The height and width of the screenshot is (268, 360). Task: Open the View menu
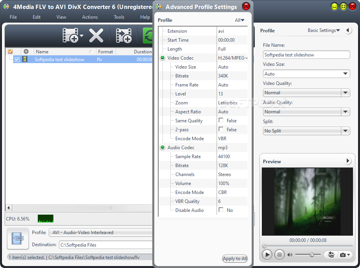(x=61, y=17)
